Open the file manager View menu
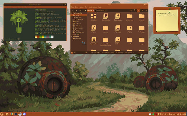Image resolution: width=187 pixels, height=116 pixels. tap(82, 7)
